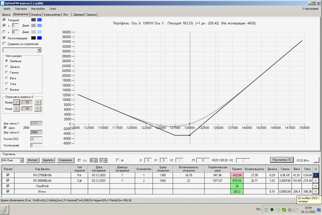The width and height of the screenshot is (322, 215).
Task: Click the Windows update tray icon
Action: click(266, 210)
